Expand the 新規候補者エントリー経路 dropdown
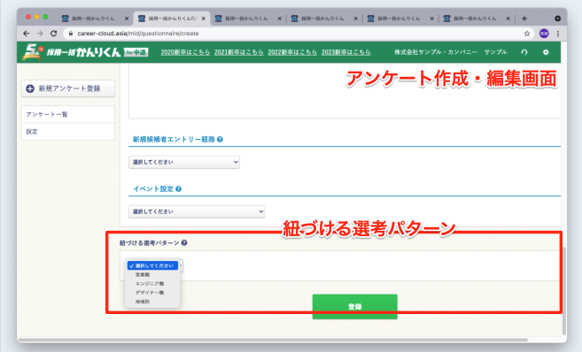Image resolution: width=582 pixels, height=352 pixels. [184, 162]
